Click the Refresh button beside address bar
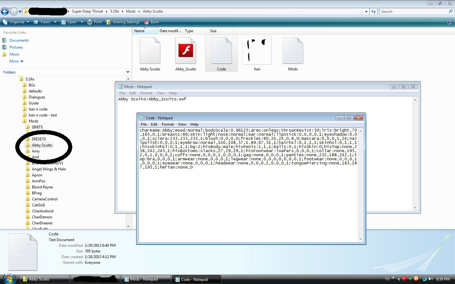 (x=373, y=12)
